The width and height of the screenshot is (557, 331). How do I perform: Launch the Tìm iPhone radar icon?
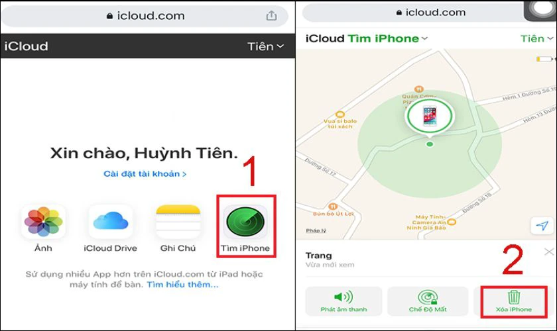pyautogui.click(x=245, y=222)
